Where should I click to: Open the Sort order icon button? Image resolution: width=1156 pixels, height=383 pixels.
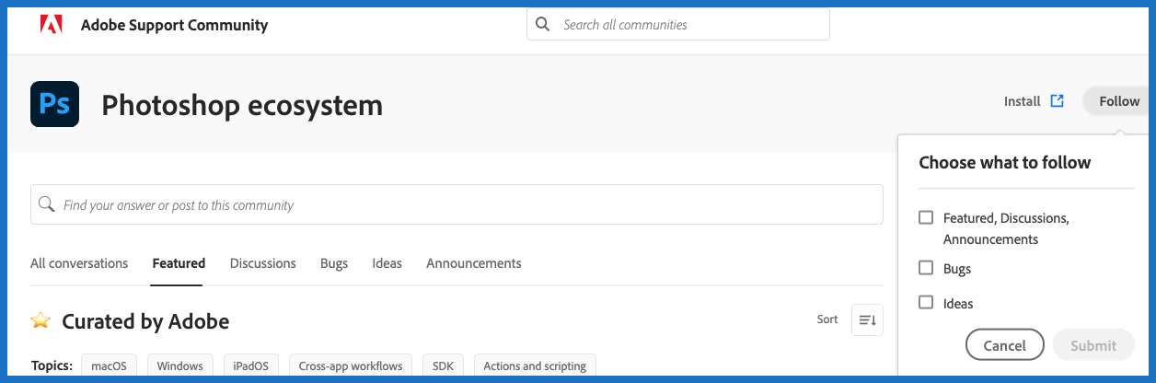tap(867, 319)
